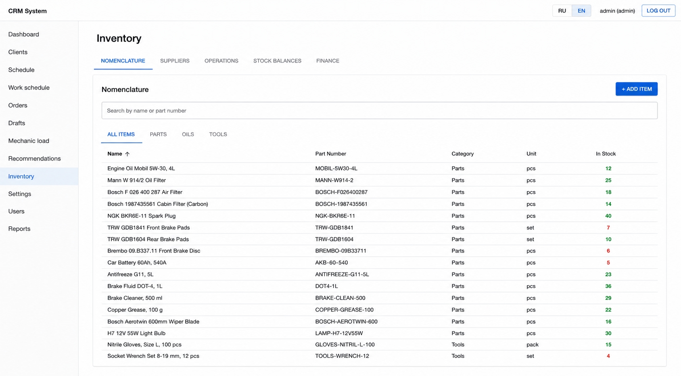Click the In Stock column header

point(606,154)
